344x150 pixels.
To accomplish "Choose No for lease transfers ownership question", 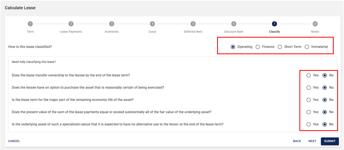I will tap(325, 75).
